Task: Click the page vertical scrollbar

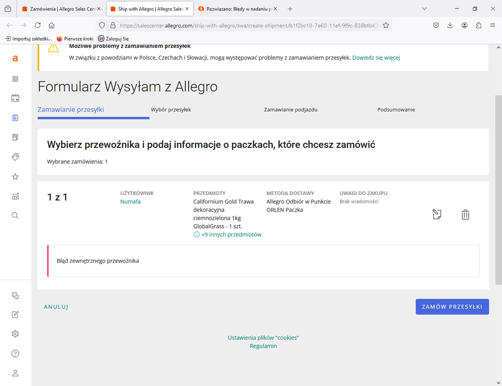Action: [x=498, y=189]
